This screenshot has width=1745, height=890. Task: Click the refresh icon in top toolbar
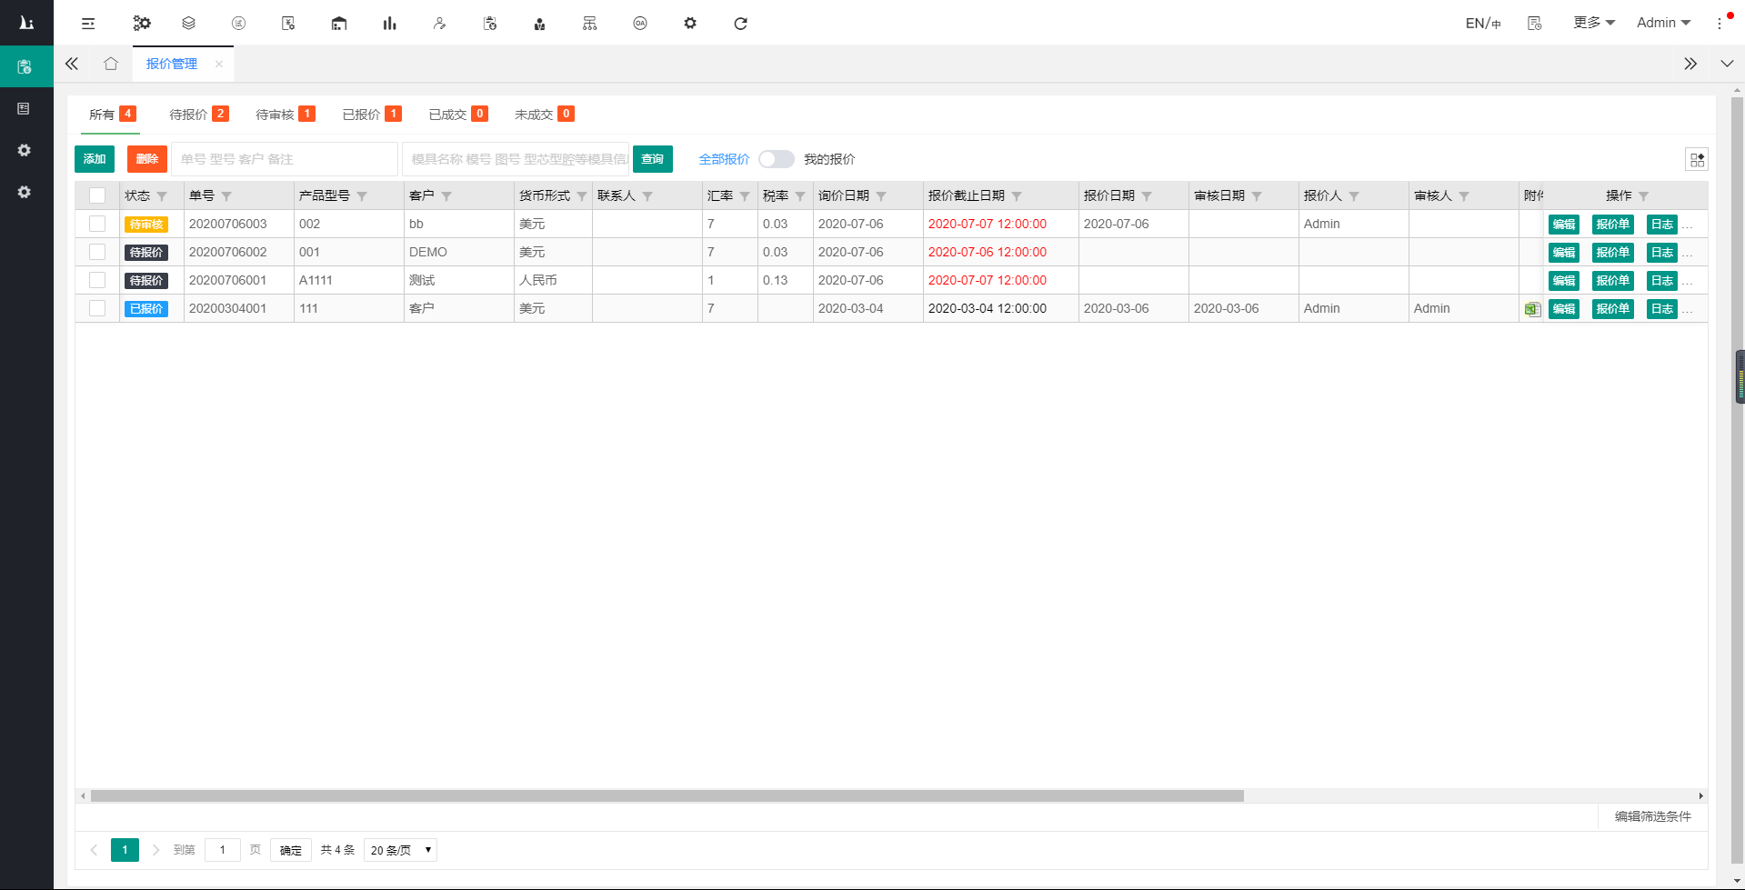point(740,24)
